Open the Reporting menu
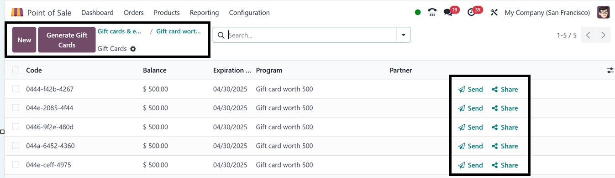The width and height of the screenshot is (615, 178). coord(204,13)
